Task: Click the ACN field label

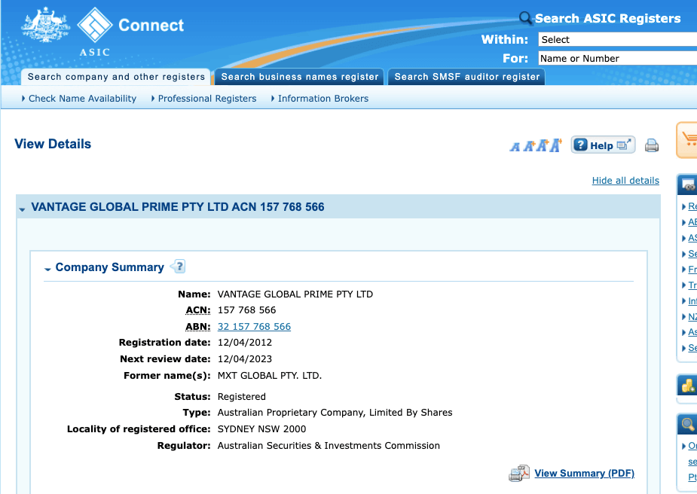Action: coord(198,310)
